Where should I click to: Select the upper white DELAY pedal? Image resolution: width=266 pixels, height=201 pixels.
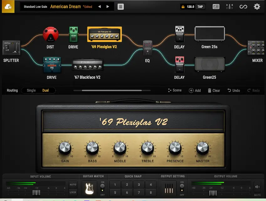180,34
